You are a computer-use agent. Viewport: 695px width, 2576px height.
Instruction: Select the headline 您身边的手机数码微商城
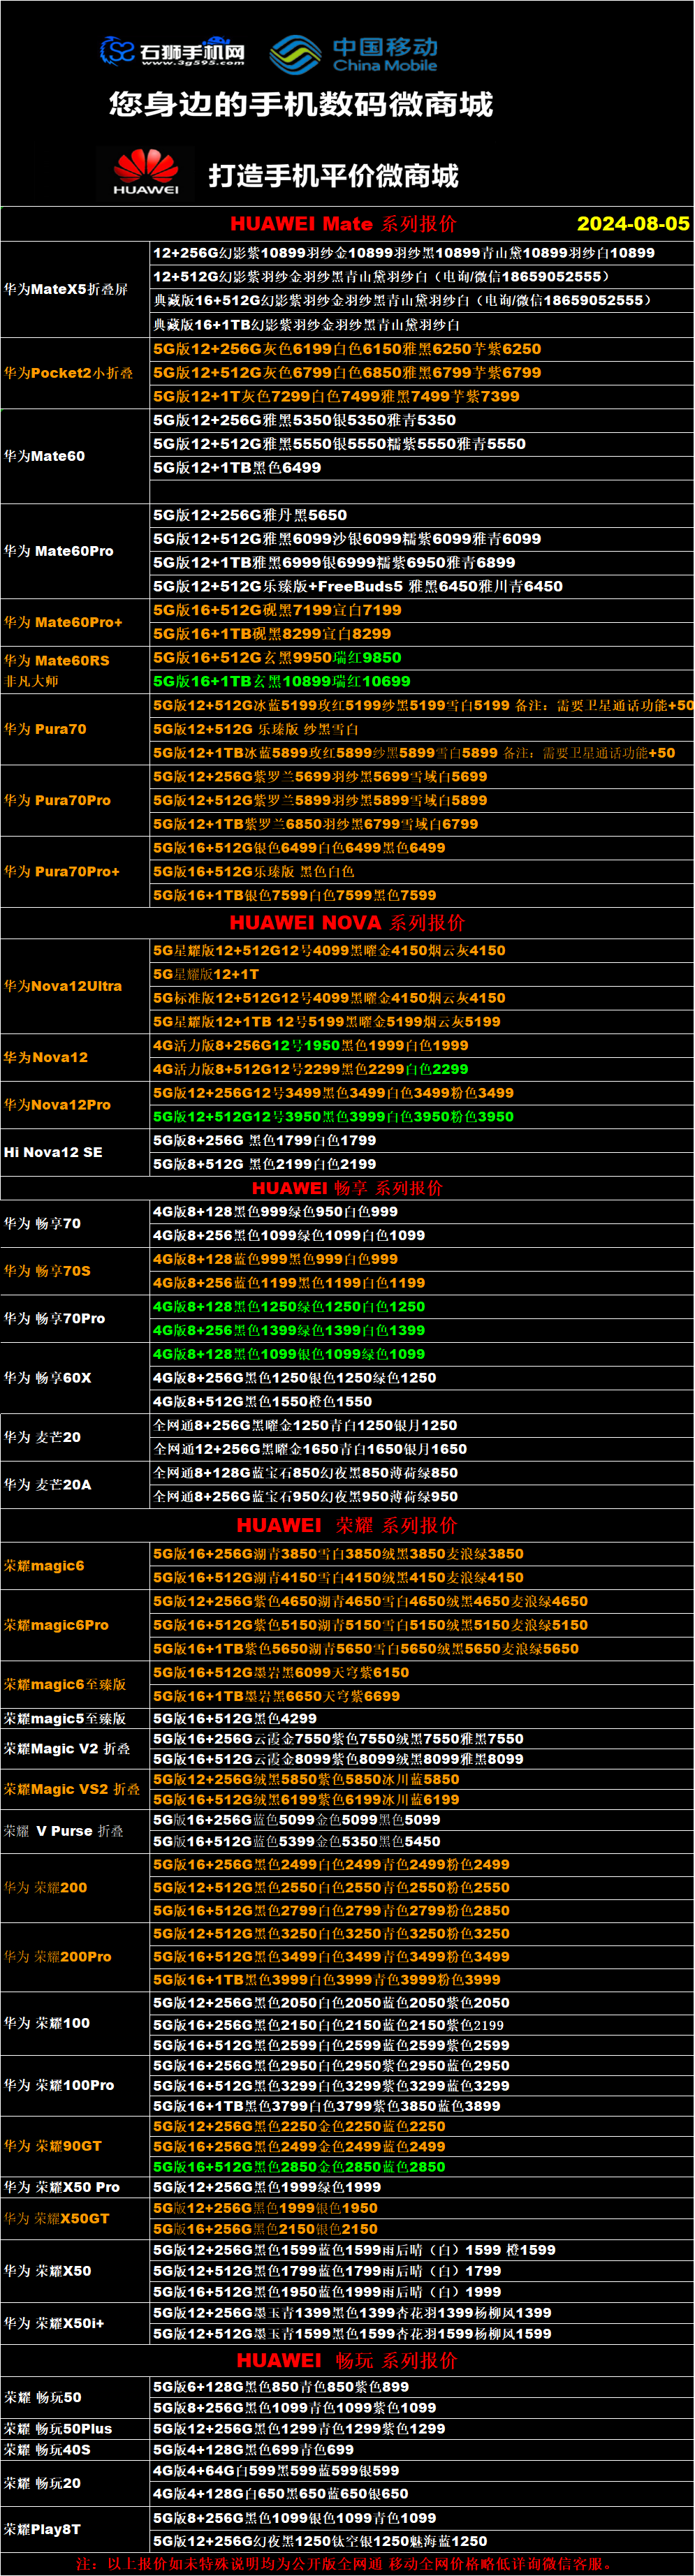pos(301,104)
